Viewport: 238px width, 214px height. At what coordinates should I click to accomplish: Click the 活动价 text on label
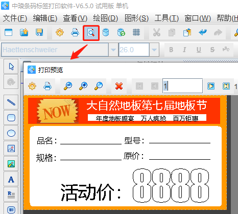(91, 192)
